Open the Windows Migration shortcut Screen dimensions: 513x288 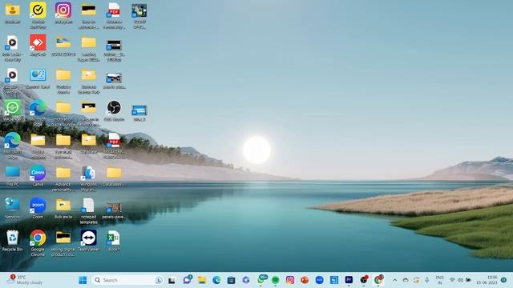tap(89, 173)
